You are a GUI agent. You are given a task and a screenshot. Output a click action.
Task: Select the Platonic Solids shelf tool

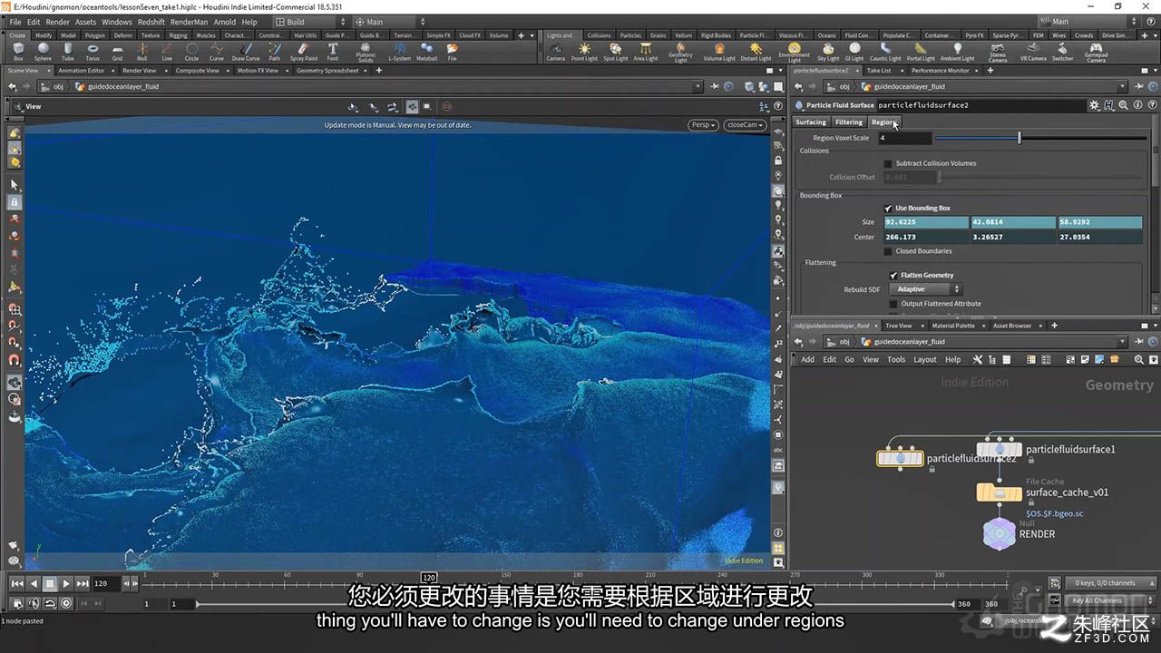[x=366, y=54]
